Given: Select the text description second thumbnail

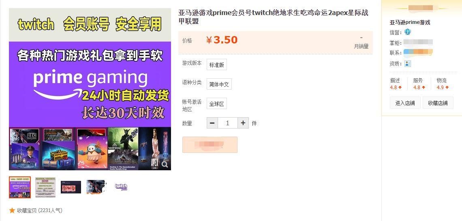Looking at the screenshot, I should 45,187.
